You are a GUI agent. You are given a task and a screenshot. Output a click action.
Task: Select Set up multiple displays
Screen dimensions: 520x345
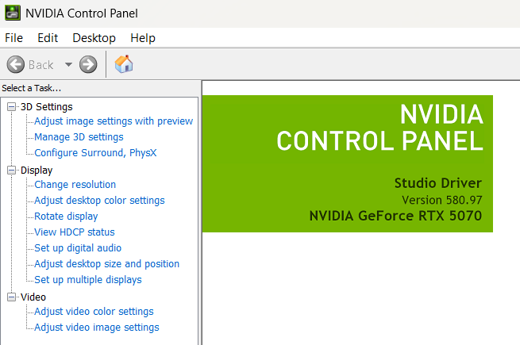coord(88,280)
